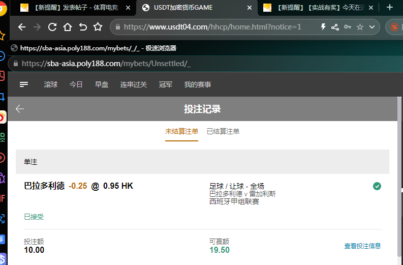Viewport: 403px width, 265px height.
Task: Switch to 已结算注单 tab
Action: pos(223,131)
